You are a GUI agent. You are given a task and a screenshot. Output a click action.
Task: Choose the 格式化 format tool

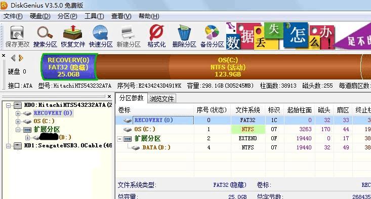click(x=156, y=36)
